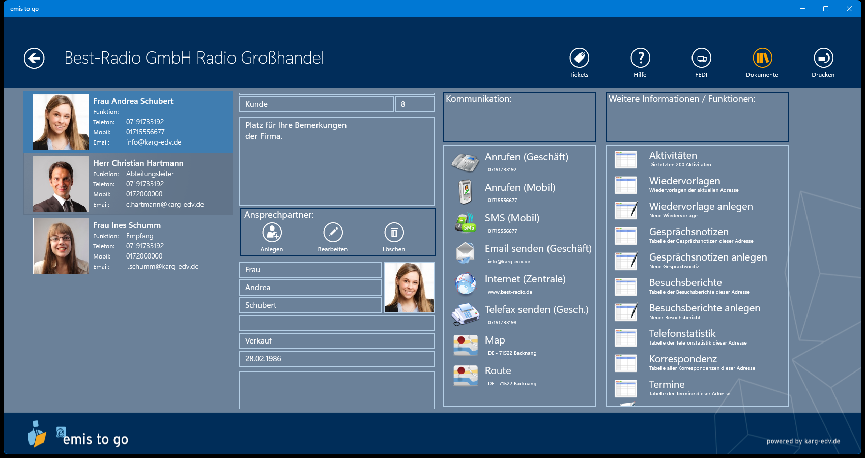Select contact Frau Andrea Schubert photo
The height and width of the screenshot is (458, 865).
click(61, 122)
